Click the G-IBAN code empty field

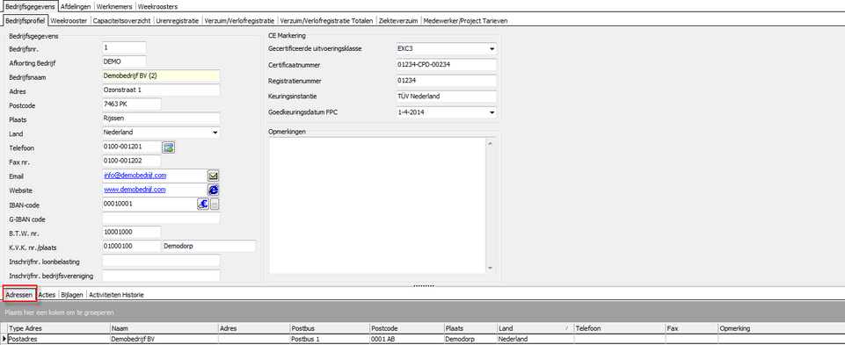coord(161,218)
